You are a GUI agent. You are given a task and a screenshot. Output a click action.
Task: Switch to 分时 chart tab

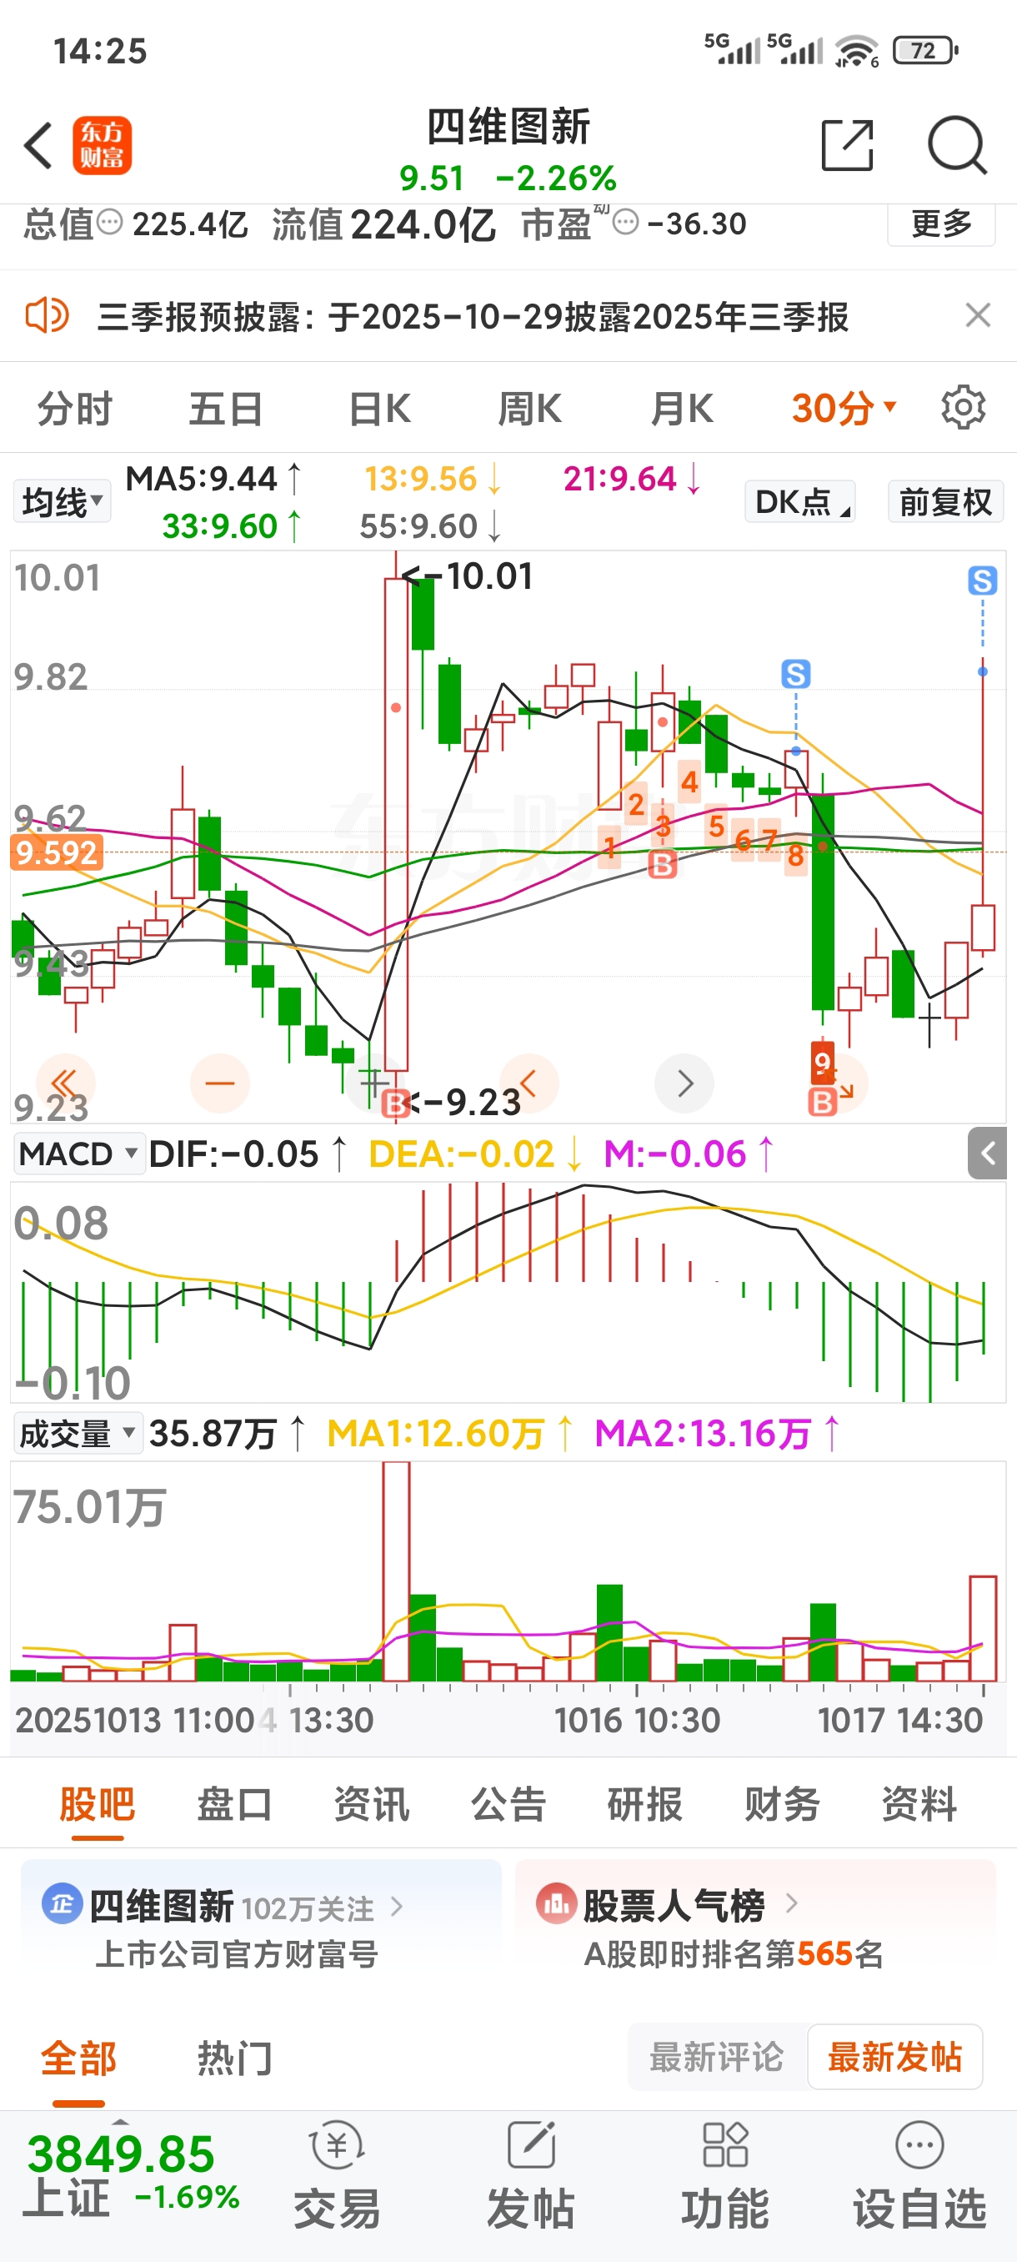76,409
